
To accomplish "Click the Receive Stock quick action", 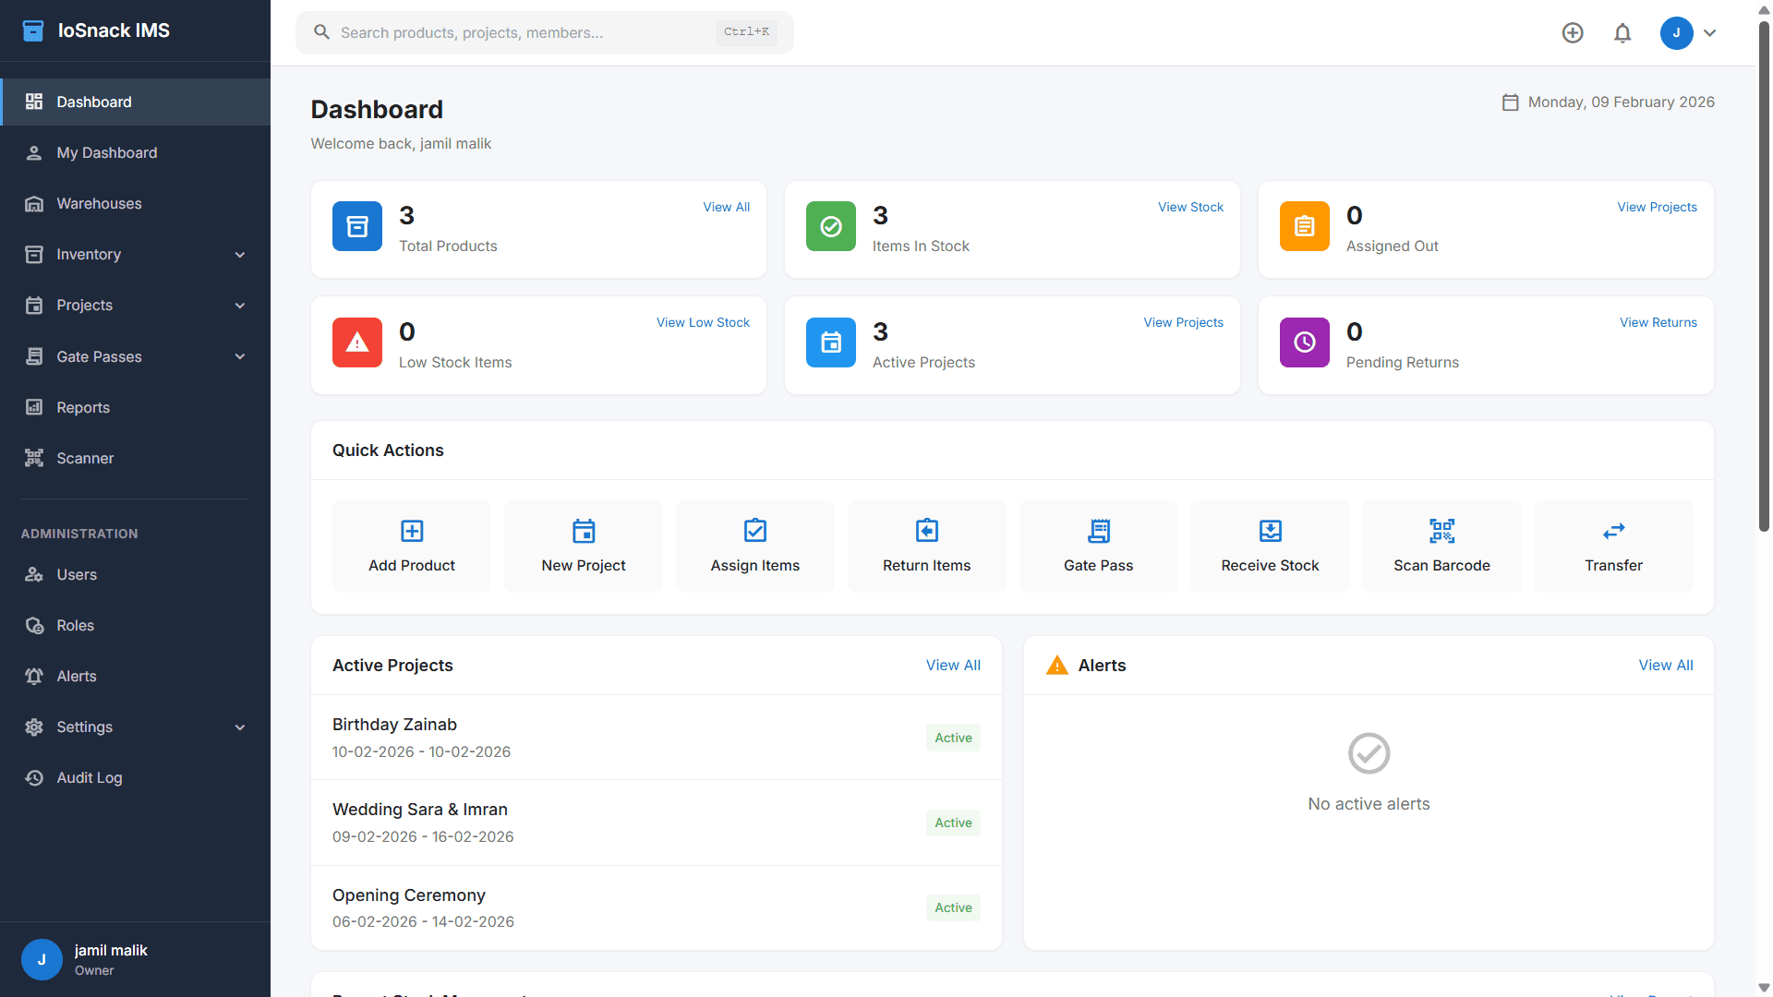I will point(1270,546).
